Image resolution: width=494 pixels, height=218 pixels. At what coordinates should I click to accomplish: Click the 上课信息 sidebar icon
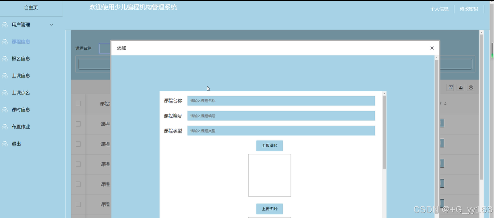coord(5,76)
